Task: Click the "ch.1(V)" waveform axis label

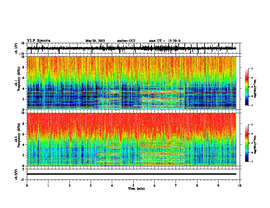Action: 16,48
